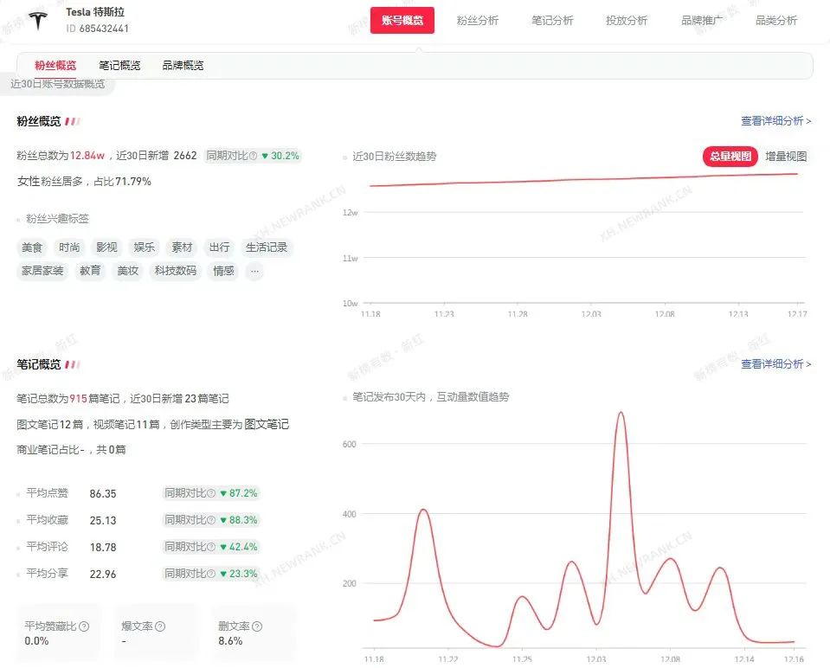Click help icon next to 平均赞藏比

click(84, 626)
